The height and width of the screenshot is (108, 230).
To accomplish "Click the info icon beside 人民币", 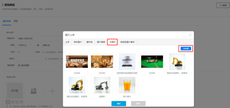I will pos(43,52).
